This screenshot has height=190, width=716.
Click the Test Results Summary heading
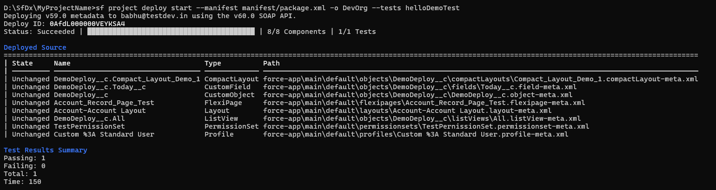[45, 150]
